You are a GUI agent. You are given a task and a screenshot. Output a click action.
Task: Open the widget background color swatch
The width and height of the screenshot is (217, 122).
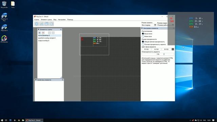(x=173, y=49)
